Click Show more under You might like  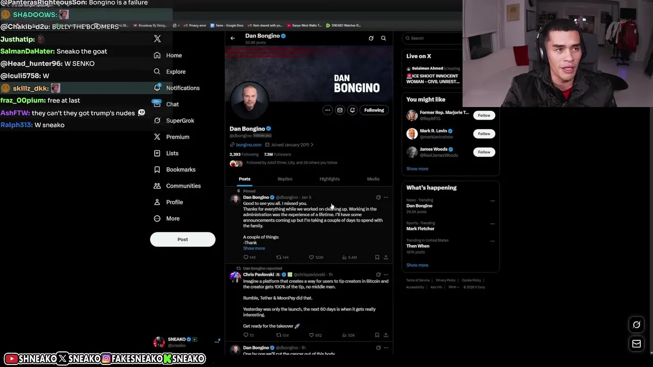tap(417, 169)
